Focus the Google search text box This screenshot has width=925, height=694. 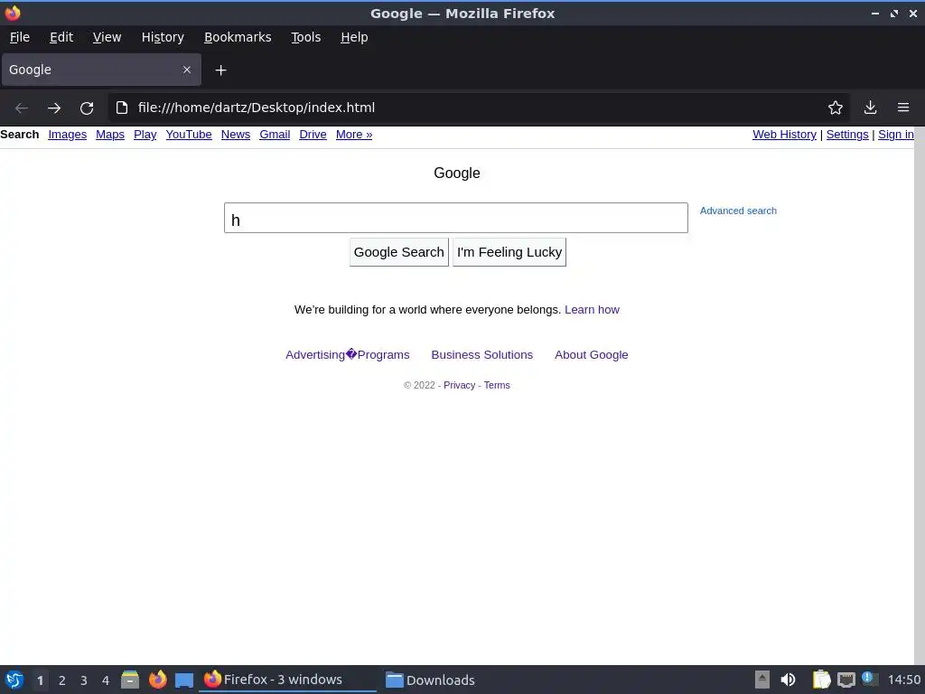[456, 218]
